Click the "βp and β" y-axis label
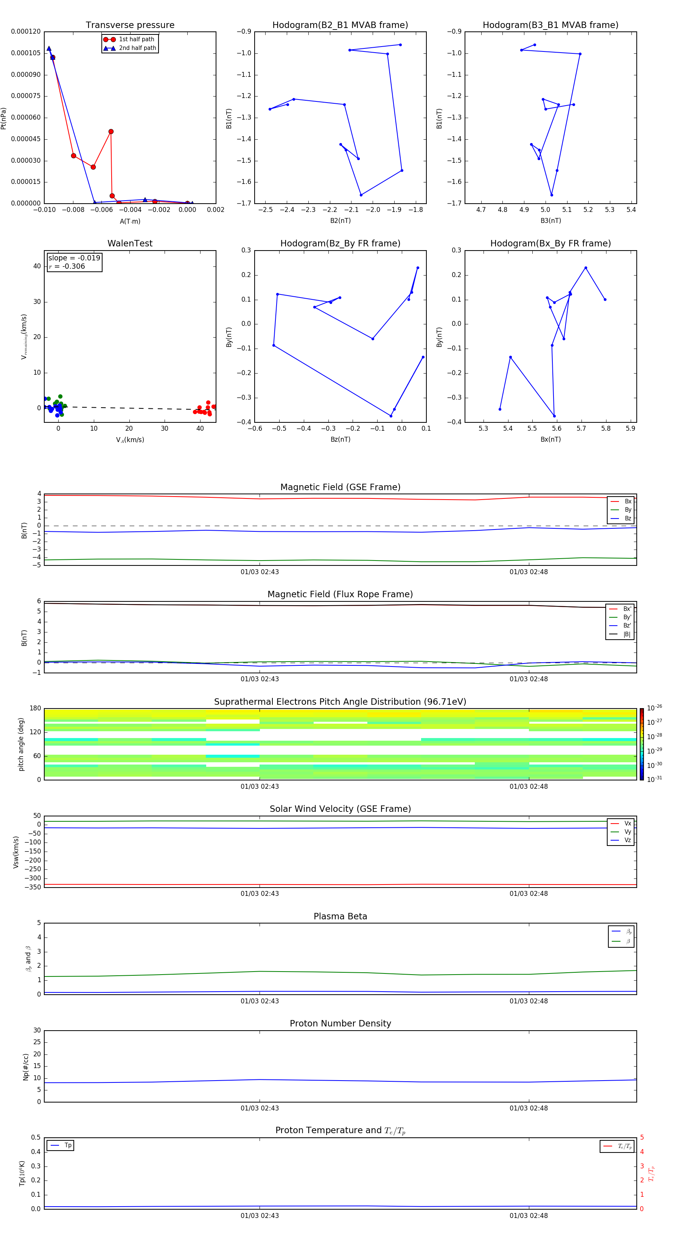Image resolution: width=681 pixels, height=1249 pixels. point(28,959)
